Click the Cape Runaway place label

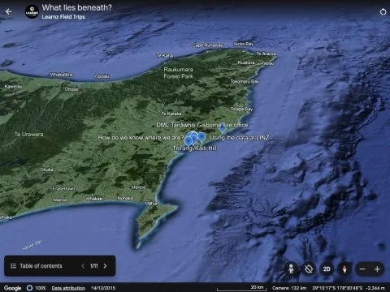pos(207,45)
